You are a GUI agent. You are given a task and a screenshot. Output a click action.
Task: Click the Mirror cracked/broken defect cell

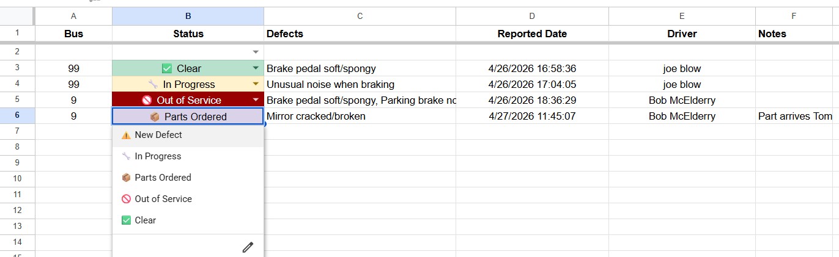360,116
